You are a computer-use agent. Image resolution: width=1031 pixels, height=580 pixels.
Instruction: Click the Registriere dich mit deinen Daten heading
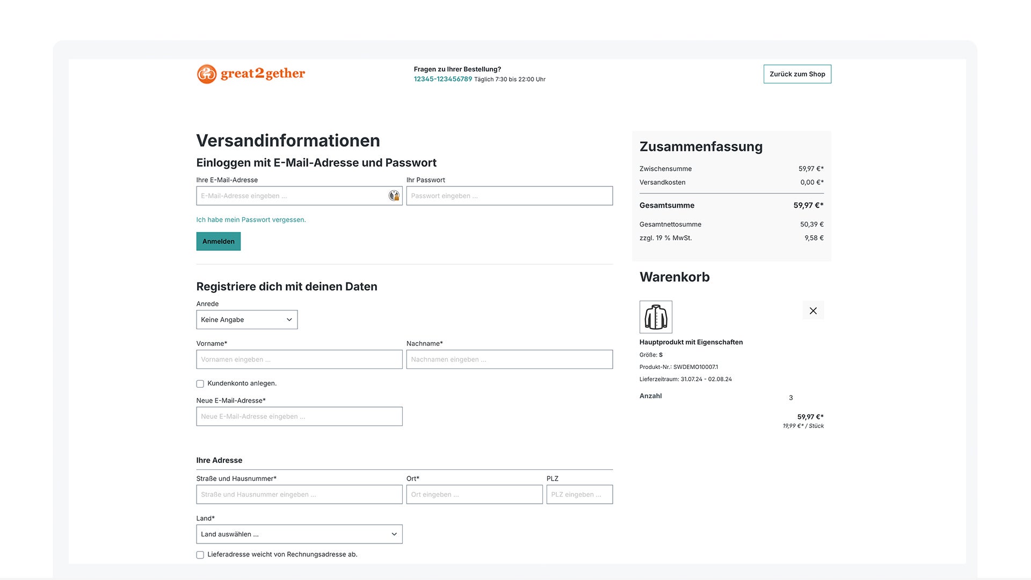pos(287,287)
